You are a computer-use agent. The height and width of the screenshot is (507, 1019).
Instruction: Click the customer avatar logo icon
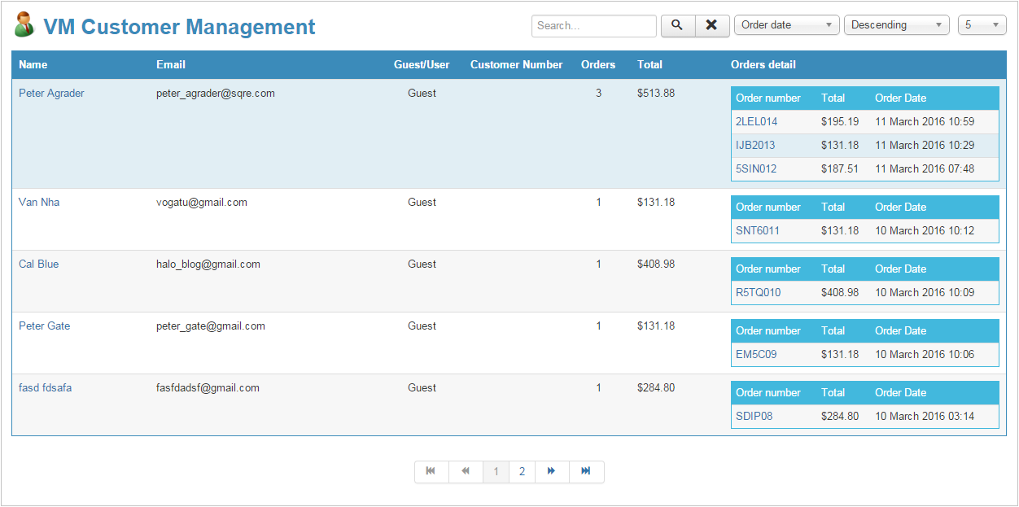click(24, 25)
